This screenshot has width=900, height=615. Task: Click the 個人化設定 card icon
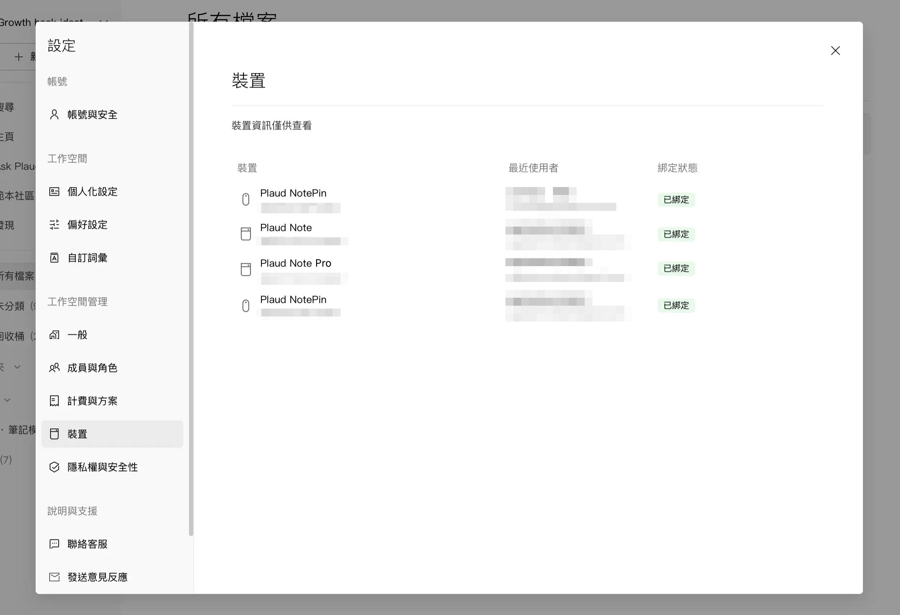coord(54,191)
